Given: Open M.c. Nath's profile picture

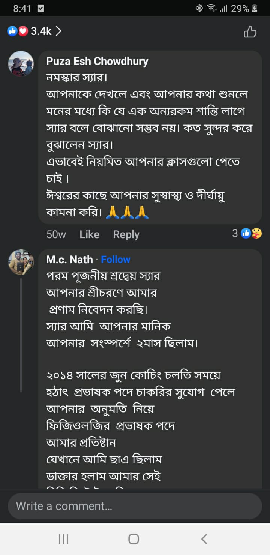Looking at the screenshot, I should click(21, 262).
